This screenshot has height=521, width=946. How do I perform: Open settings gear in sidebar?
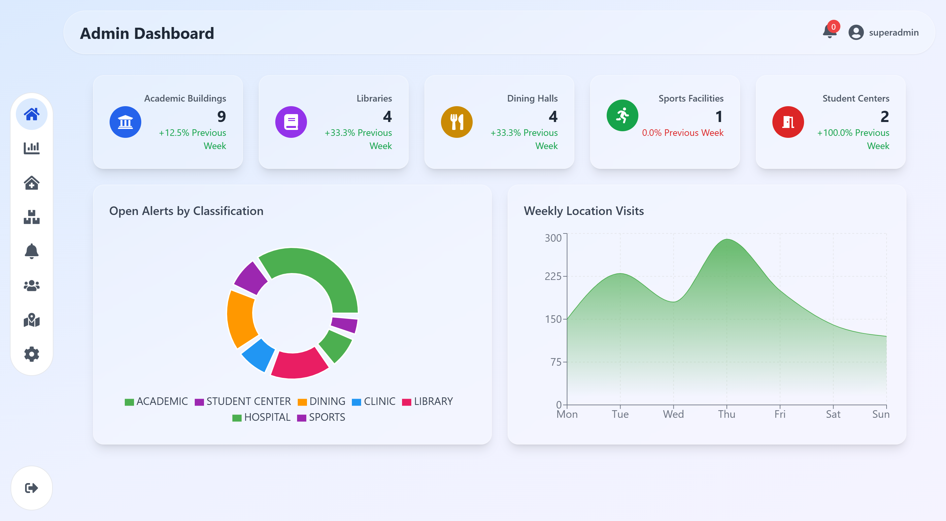32,354
